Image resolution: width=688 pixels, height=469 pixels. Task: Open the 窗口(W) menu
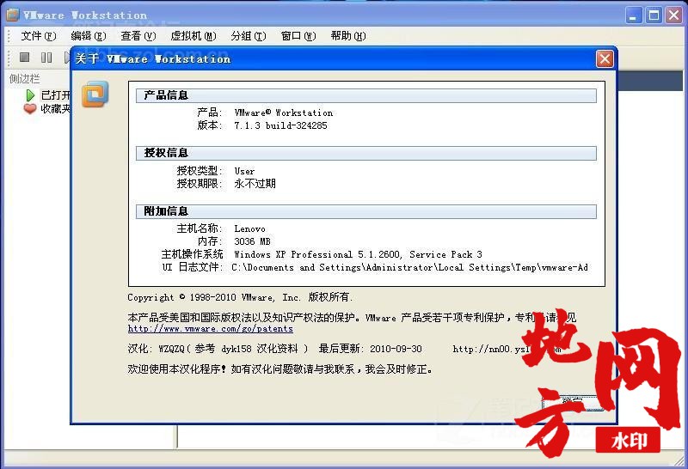tap(298, 36)
